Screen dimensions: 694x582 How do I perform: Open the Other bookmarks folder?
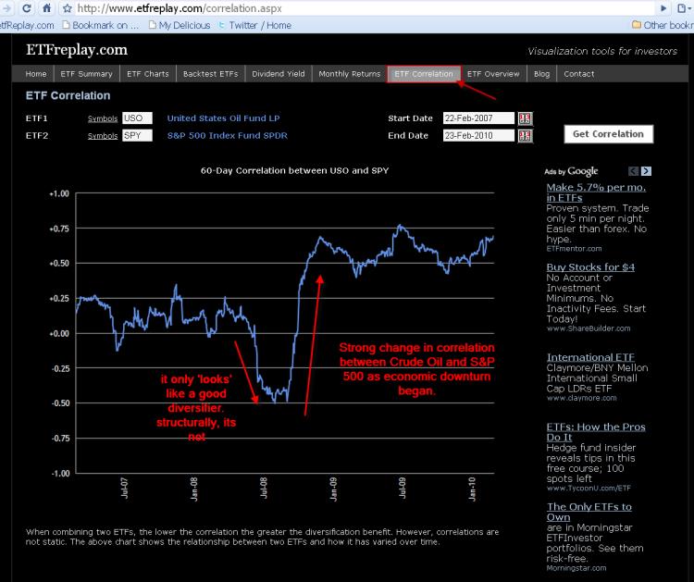(x=663, y=25)
